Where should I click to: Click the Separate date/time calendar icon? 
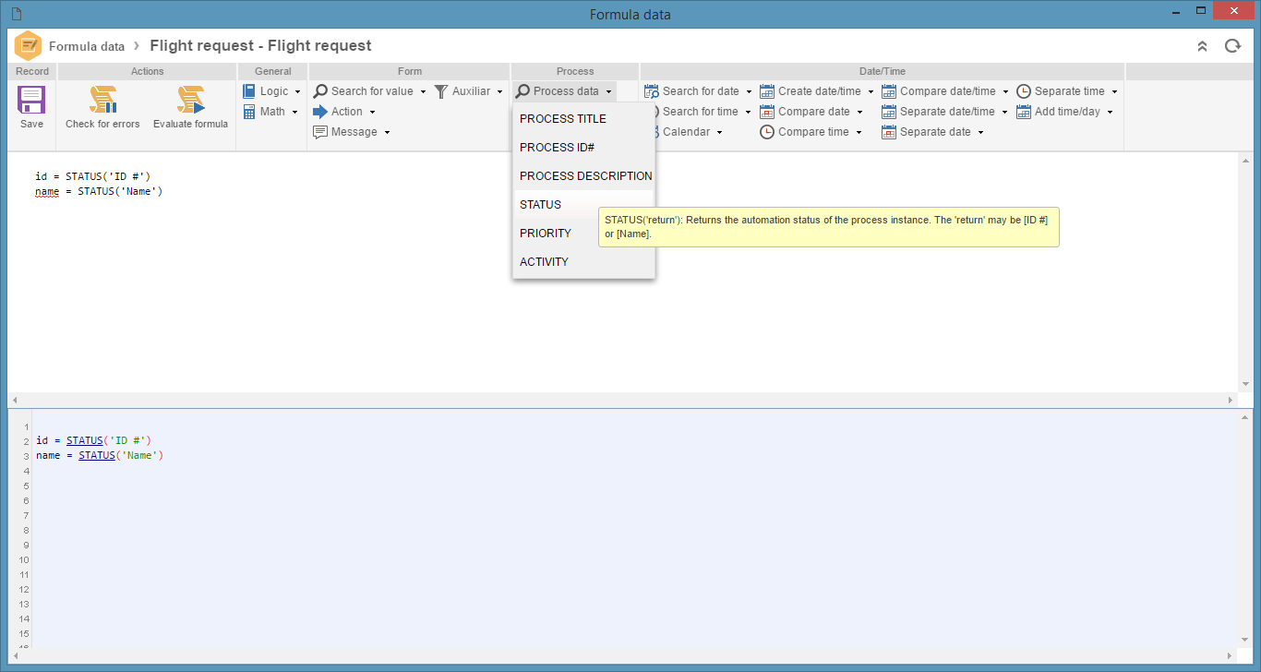click(889, 112)
